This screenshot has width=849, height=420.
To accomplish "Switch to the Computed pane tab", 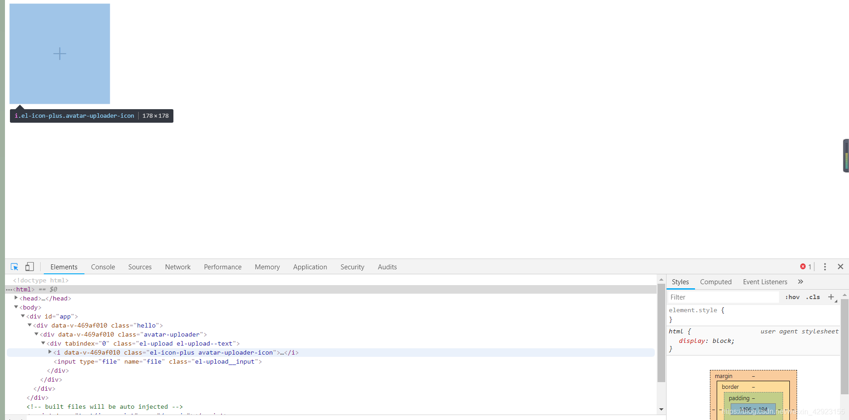I will coord(716,282).
